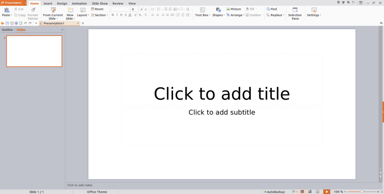The width and height of the screenshot is (384, 194).
Task: Expand the Replace dropdown arrow
Action: coord(284,15)
